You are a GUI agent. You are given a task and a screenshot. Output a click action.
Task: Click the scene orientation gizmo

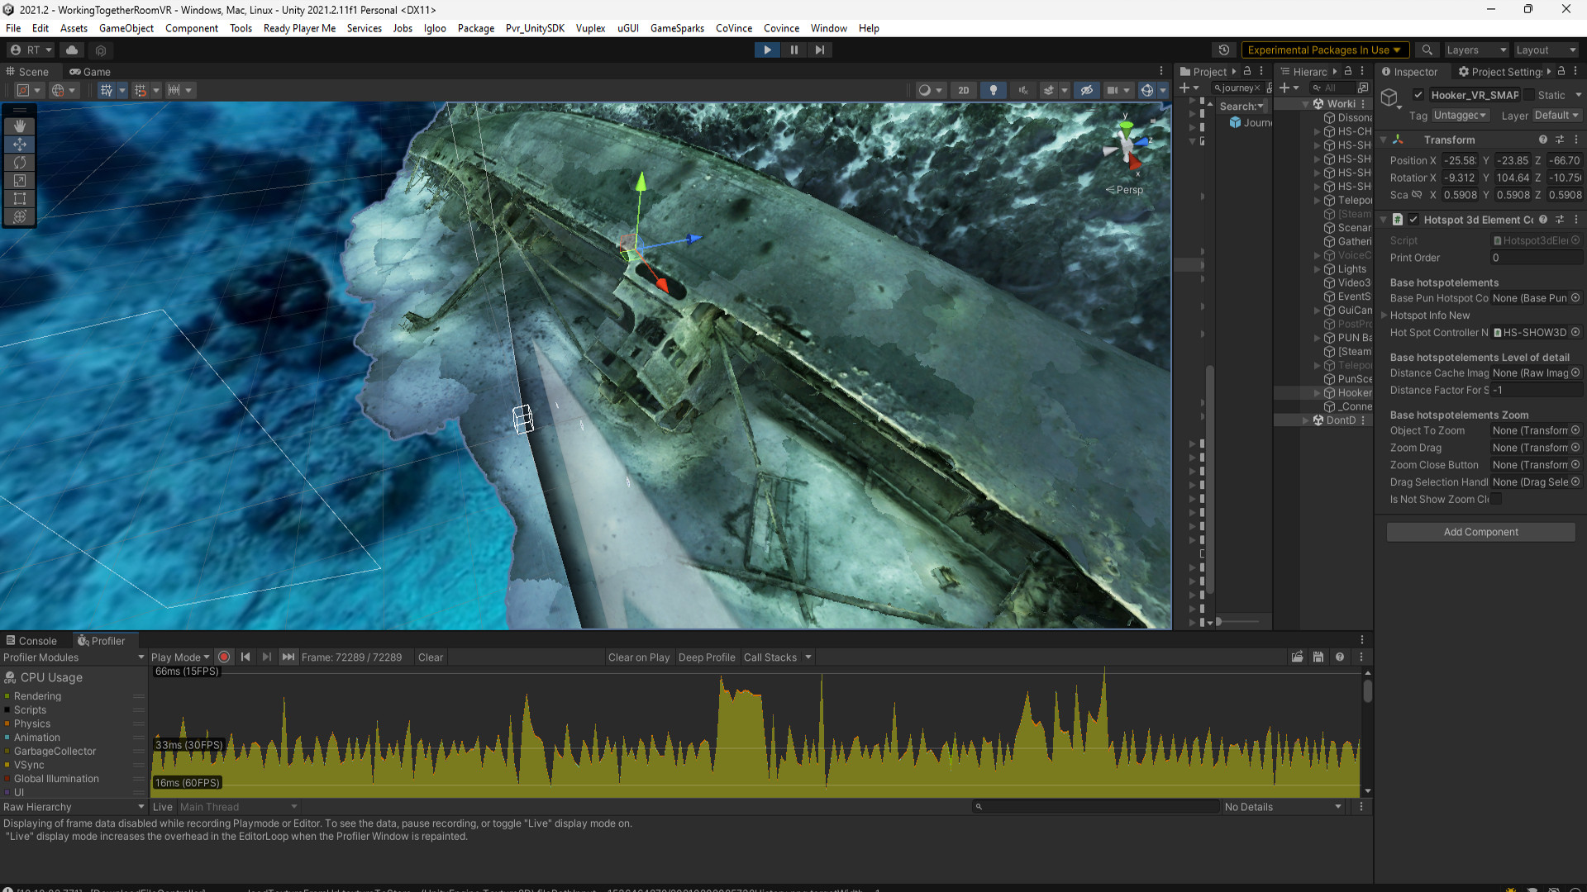1125,148
